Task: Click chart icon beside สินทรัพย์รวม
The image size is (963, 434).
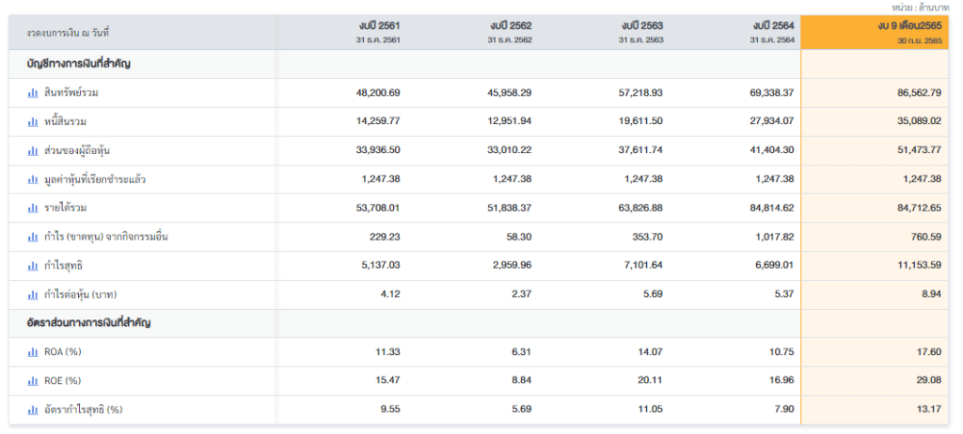Action: point(33,93)
